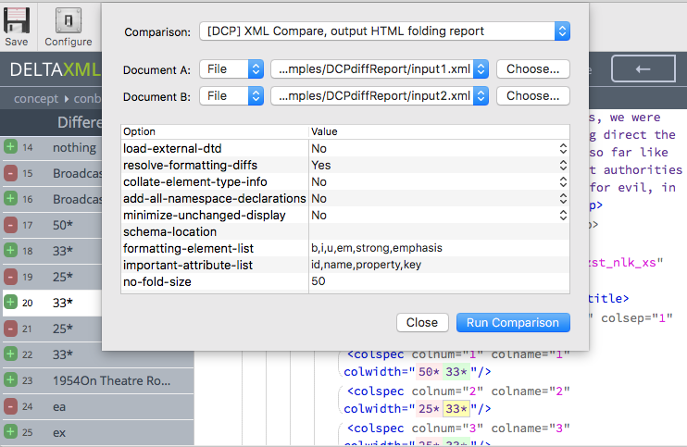This screenshot has height=447, width=687.
Task: Click the no-fold-size value field
Action: click(435, 281)
